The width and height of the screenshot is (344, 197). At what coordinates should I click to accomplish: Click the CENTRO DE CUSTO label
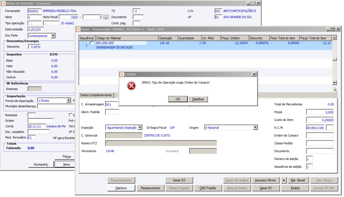(157, 135)
